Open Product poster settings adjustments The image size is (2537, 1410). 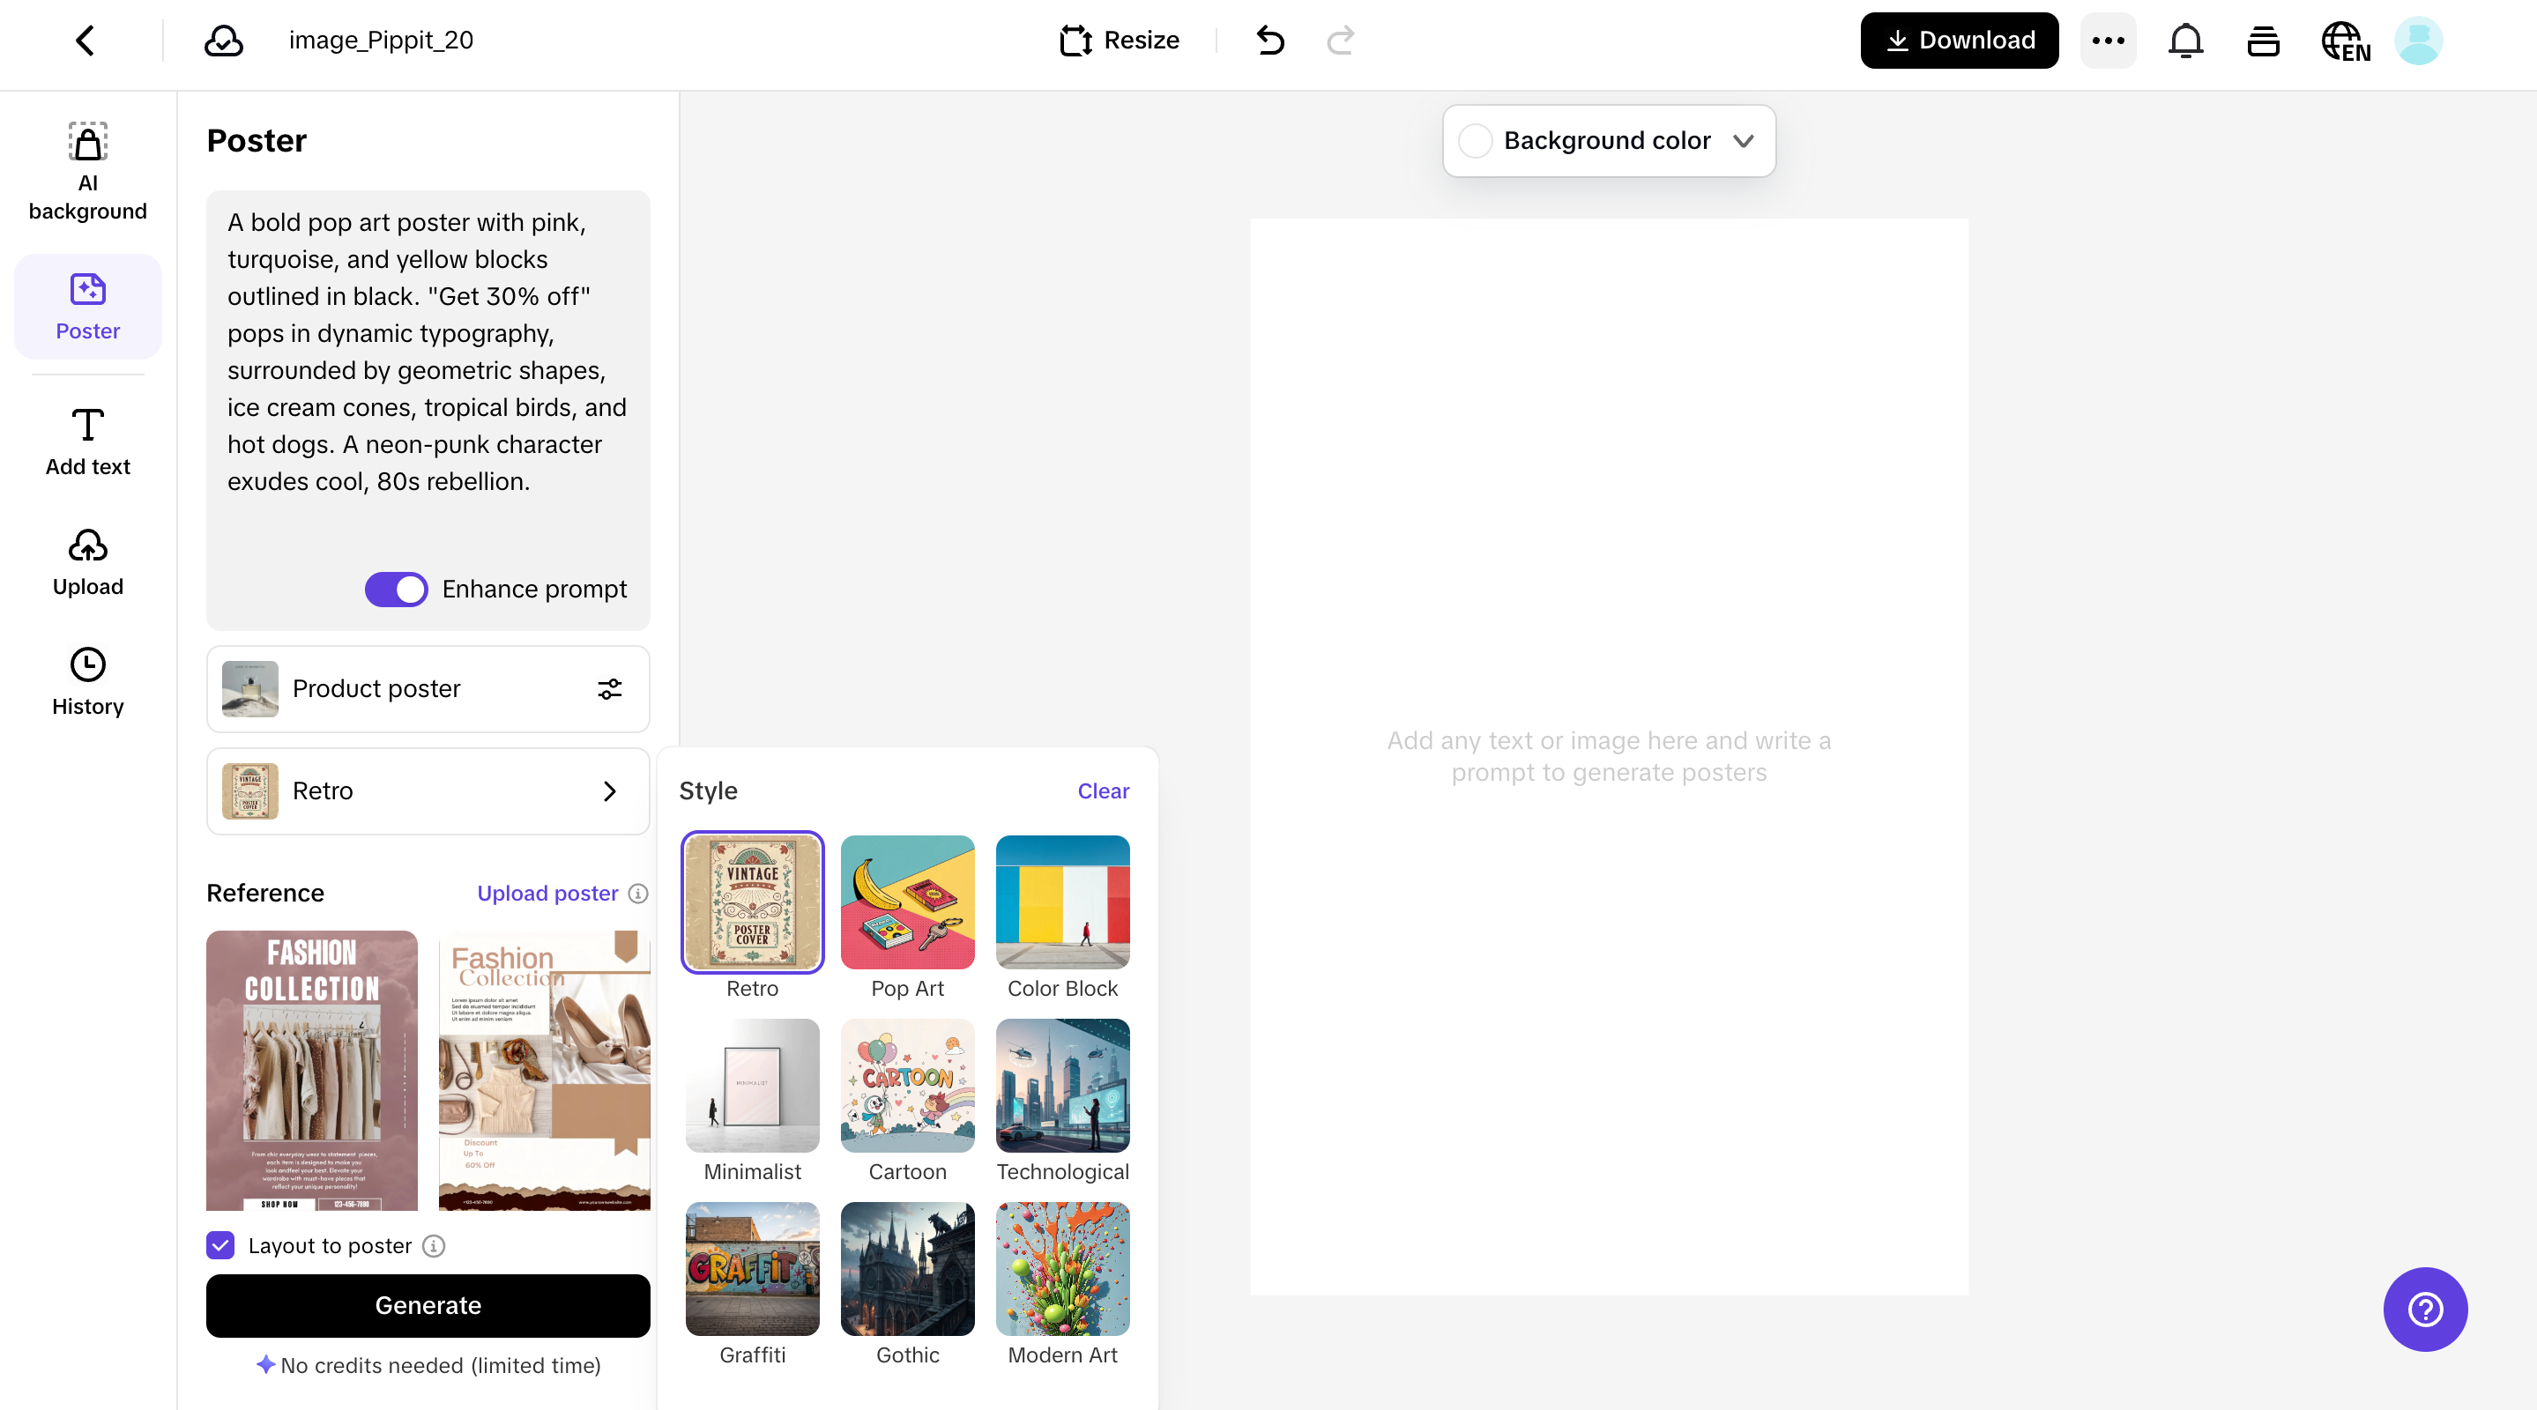tap(610, 689)
